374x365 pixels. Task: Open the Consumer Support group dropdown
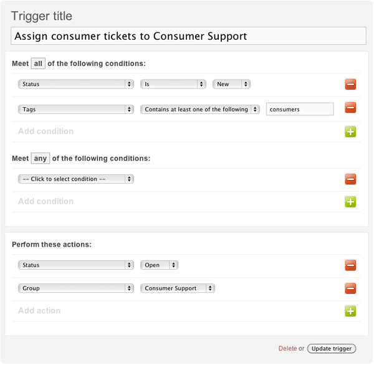tap(178, 288)
